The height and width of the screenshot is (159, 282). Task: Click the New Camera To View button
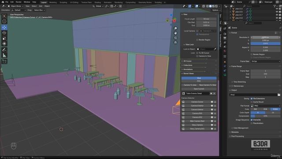208,85
